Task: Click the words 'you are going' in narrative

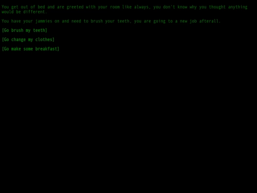Action: (150, 21)
